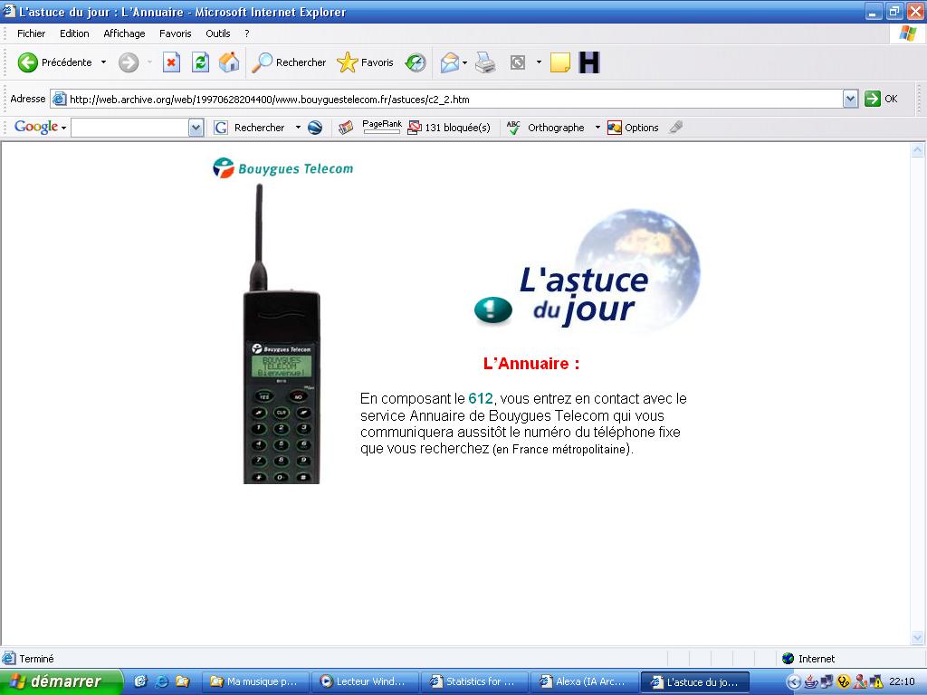Click the yellow note toolbar icon

(559, 62)
